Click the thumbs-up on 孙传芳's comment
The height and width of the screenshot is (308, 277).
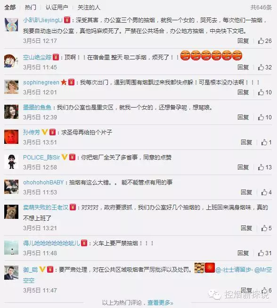(264, 142)
